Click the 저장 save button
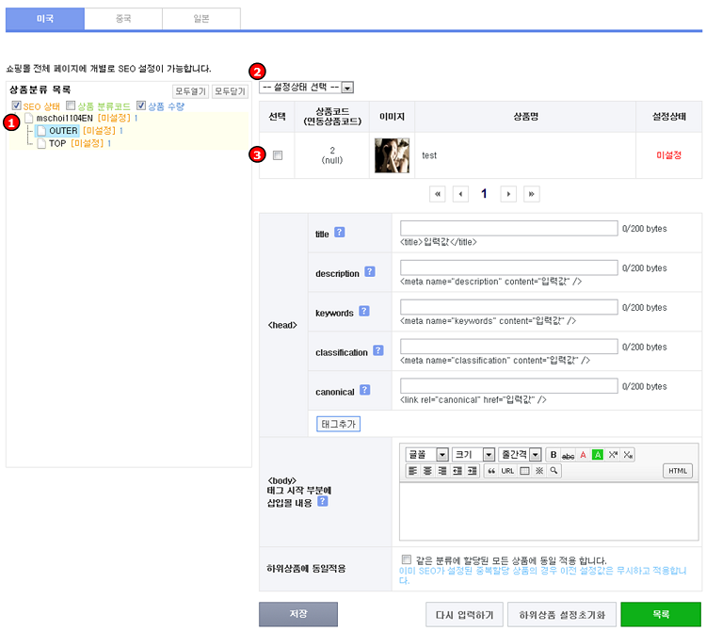Image resolution: width=706 pixels, height=631 pixels. (297, 614)
